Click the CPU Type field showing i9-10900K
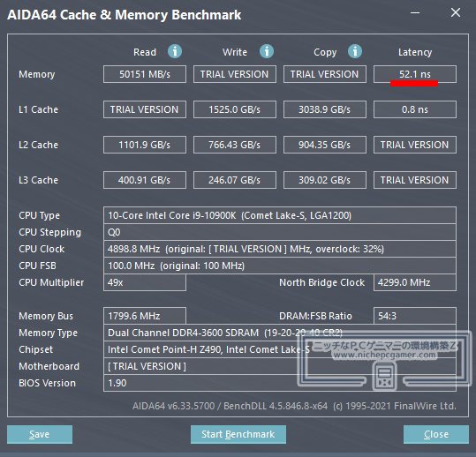This screenshot has width=476, height=457. click(x=280, y=215)
